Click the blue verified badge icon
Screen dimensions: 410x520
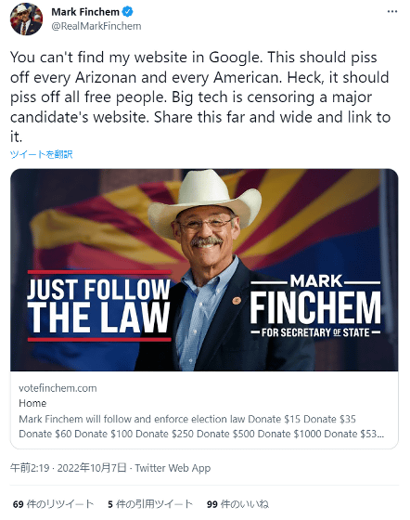coord(128,12)
